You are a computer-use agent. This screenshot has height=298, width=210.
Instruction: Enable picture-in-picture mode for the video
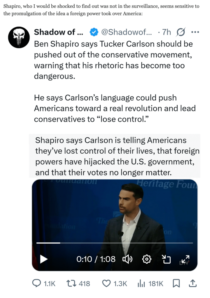(166, 259)
